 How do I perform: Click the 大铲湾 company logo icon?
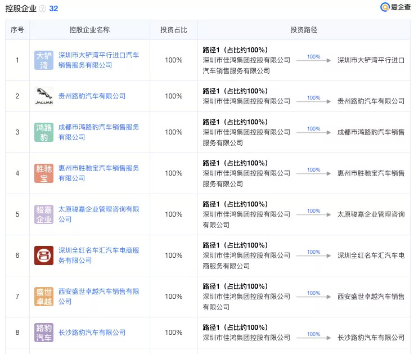click(x=44, y=60)
